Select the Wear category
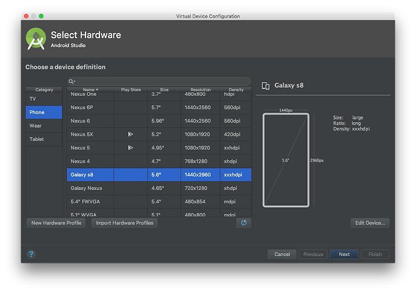The image size is (416, 293). click(44, 126)
